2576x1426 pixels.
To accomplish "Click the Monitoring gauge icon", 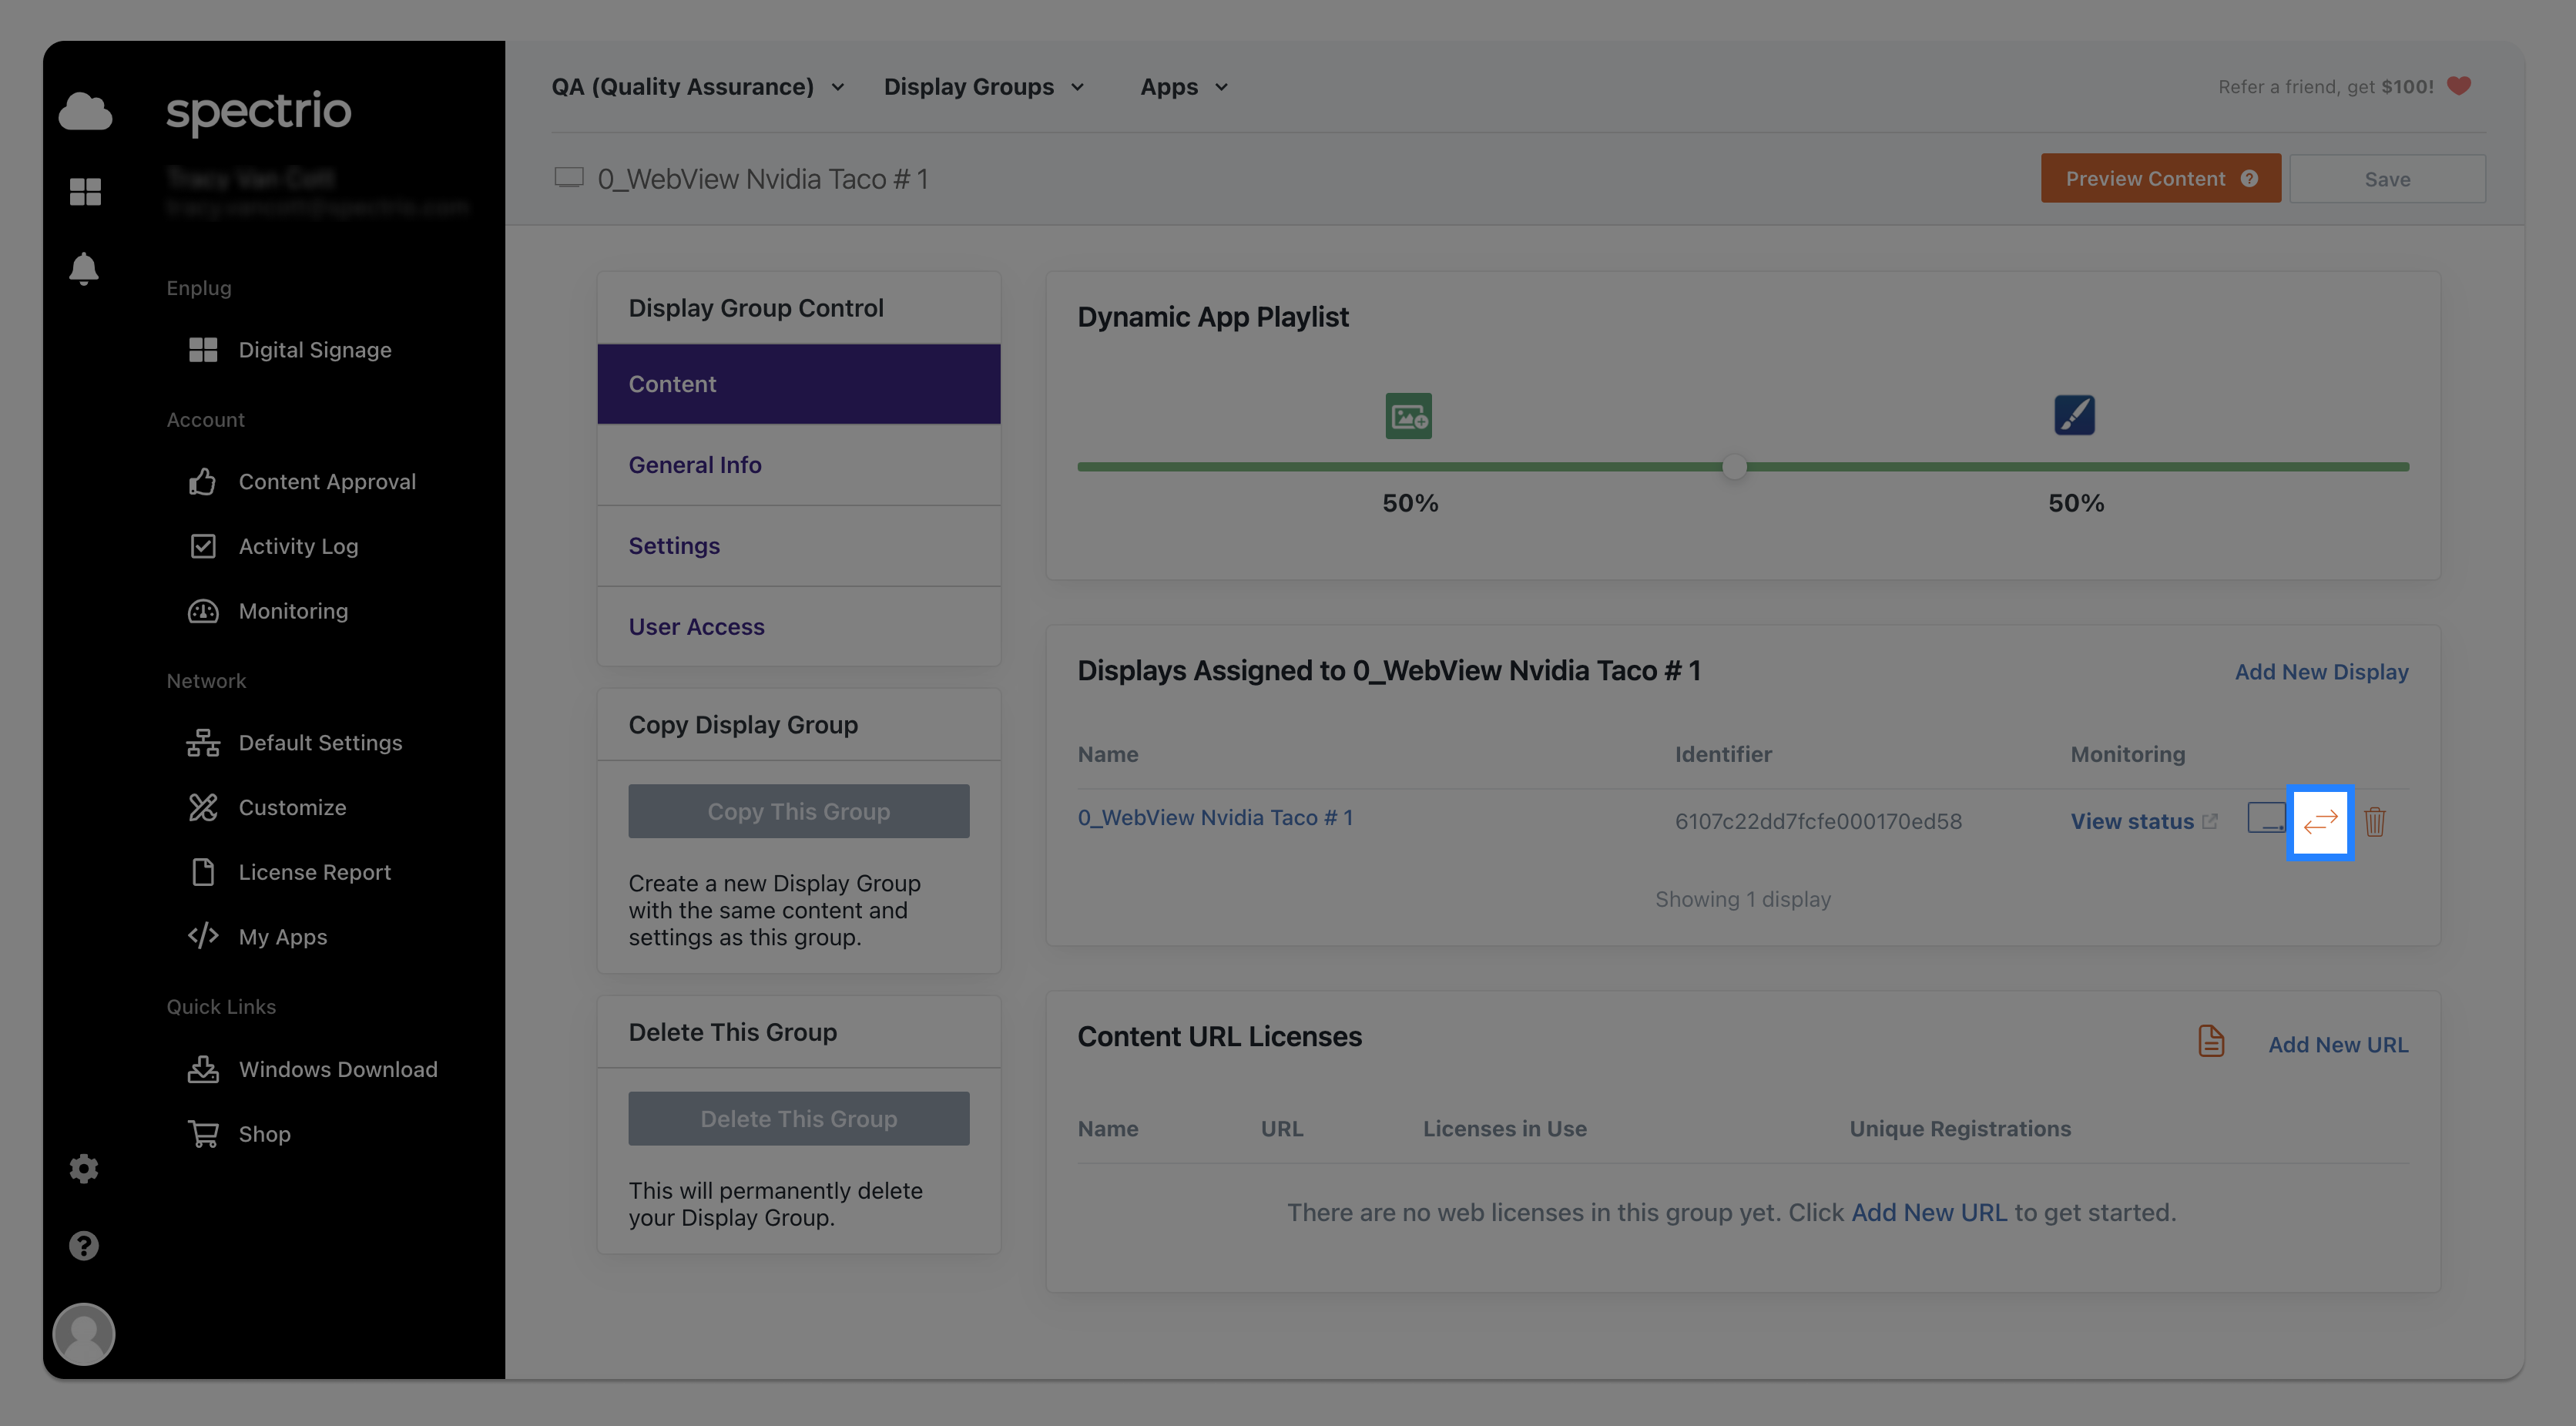I will click(203, 611).
